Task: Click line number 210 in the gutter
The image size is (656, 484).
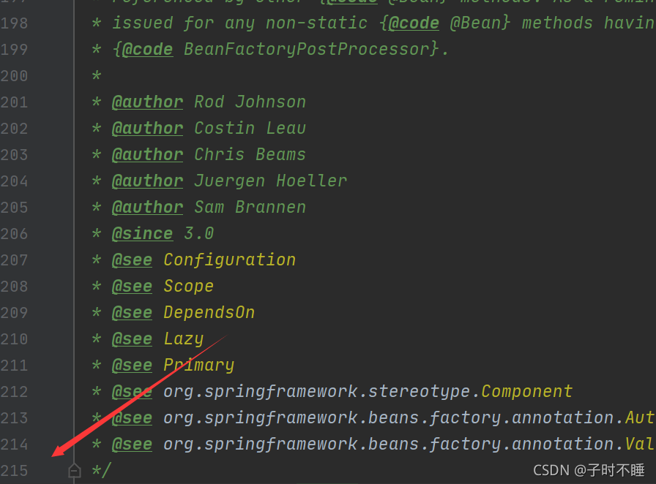Action: [14, 339]
